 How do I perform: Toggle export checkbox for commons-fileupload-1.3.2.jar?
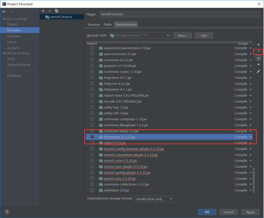92,125
